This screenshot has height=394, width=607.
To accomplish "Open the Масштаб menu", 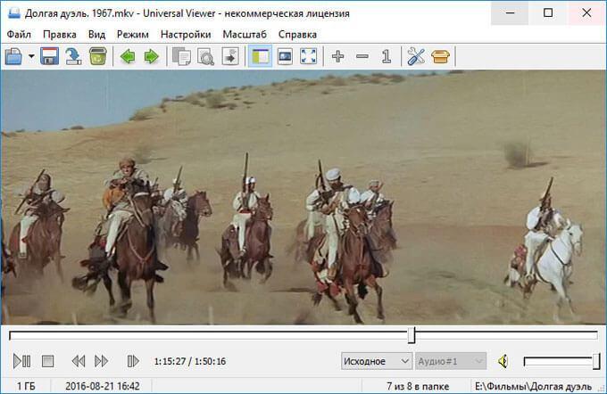I will point(245,35).
